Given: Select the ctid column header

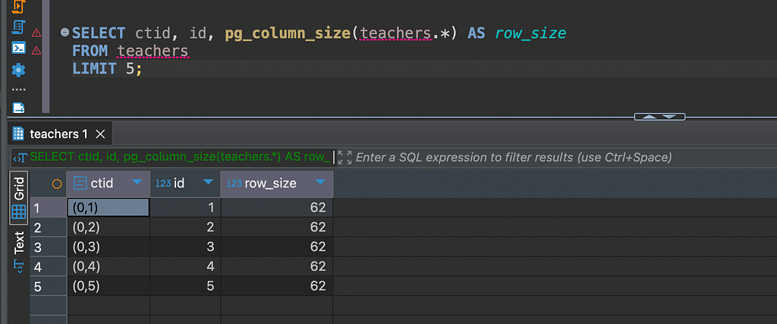Looking at the screenshot, I should [108, 184].
